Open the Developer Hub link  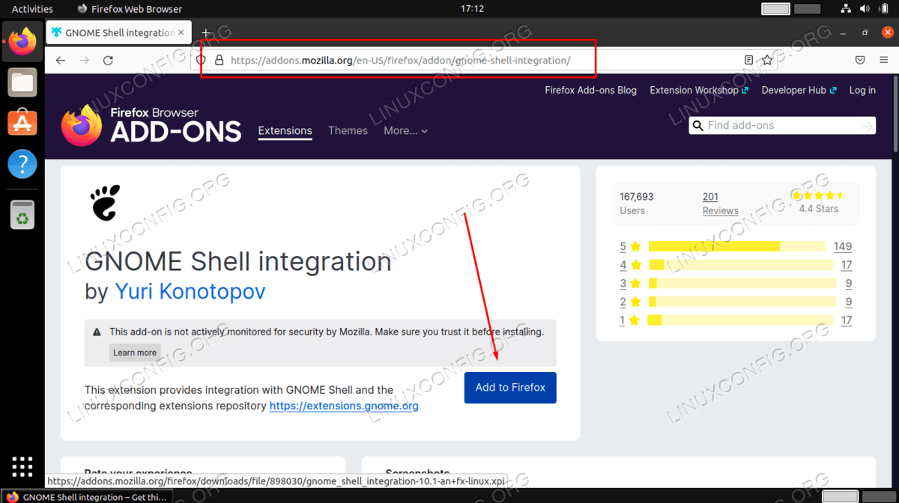point(799,90)
